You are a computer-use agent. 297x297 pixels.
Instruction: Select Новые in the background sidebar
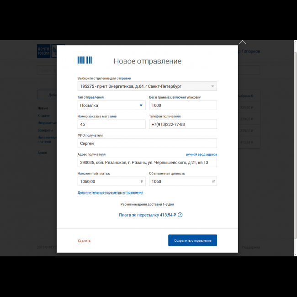(42, 108)
